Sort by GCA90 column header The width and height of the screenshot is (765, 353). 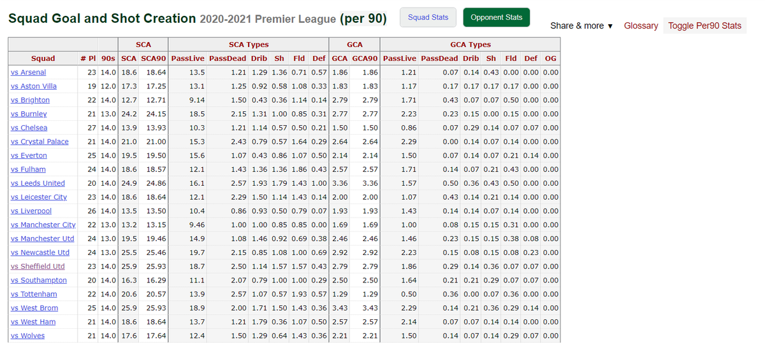tap(365, 59)
